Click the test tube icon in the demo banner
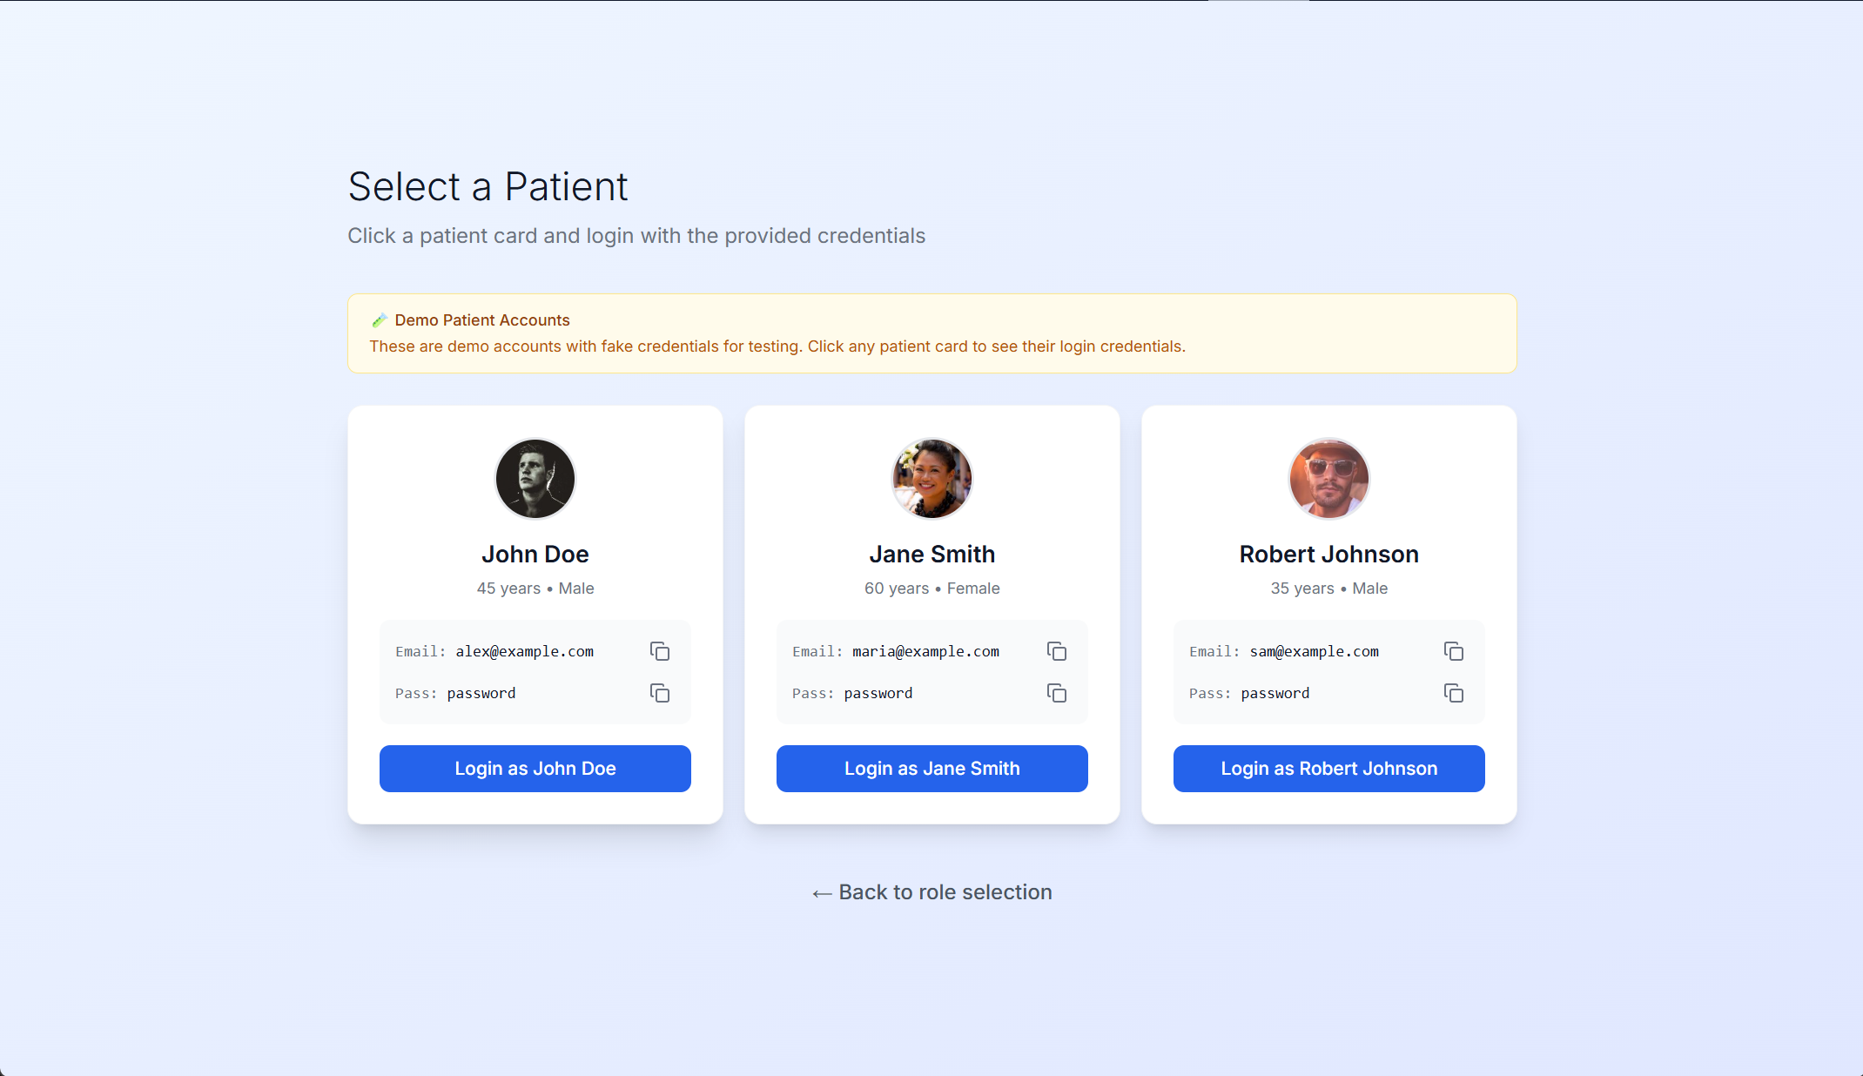 [x=379, y=319]
